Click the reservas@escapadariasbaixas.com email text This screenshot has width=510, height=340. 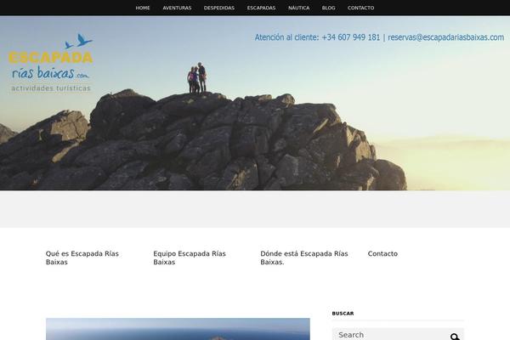coord(445,37)
